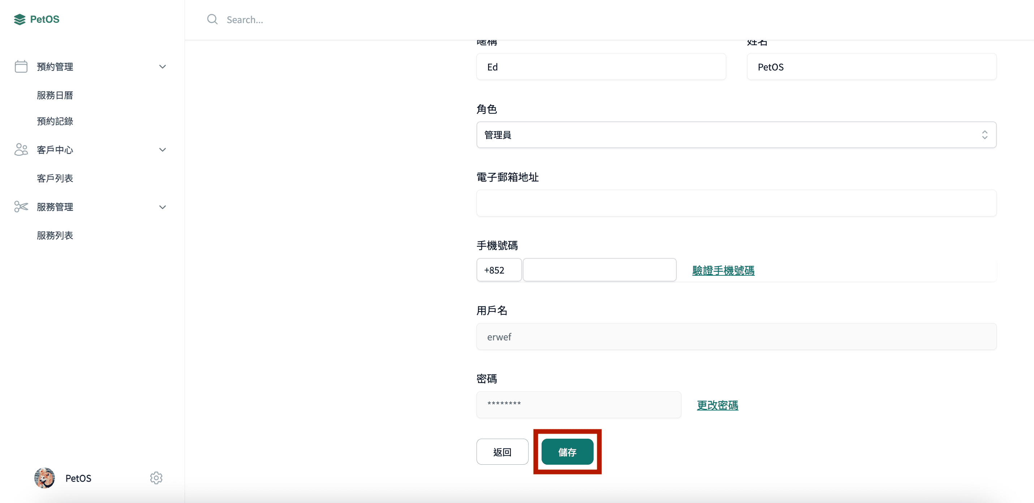The image size is (1034, 503).
Task: Select the 服務管理 menu heading
Action: click(x=55, y=207)
